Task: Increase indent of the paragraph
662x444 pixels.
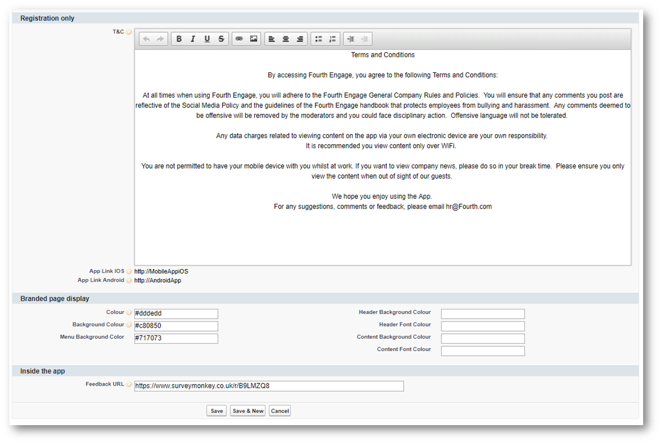Action: [351, 39]
